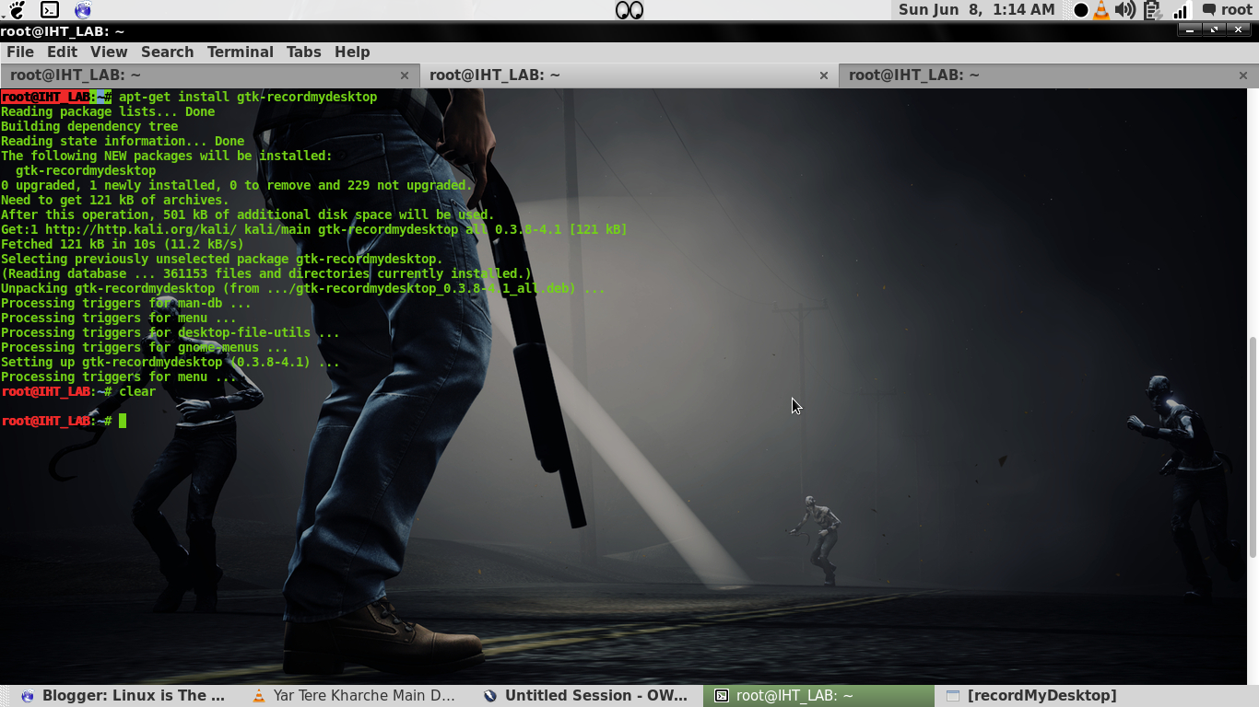1259x707 pixels.
Task: Click terminal icon on taskbar button
Action: coord(723,696)
